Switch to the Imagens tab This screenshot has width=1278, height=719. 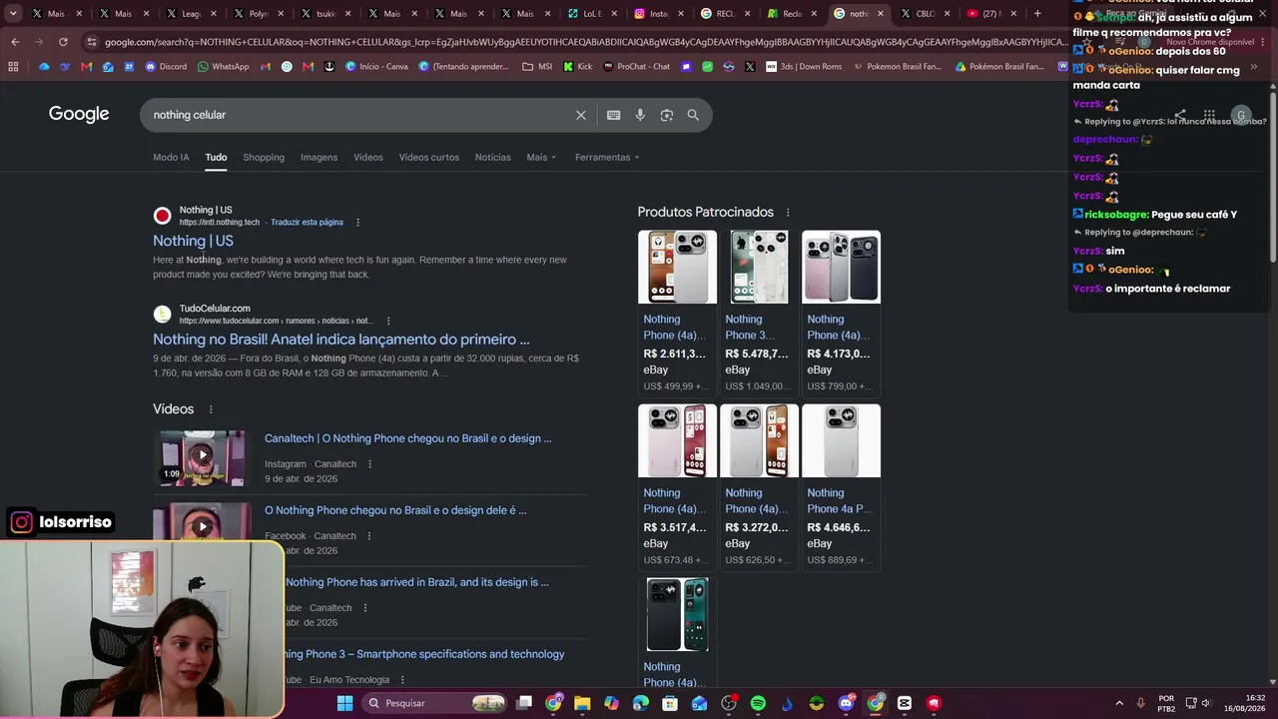(319, 157)
